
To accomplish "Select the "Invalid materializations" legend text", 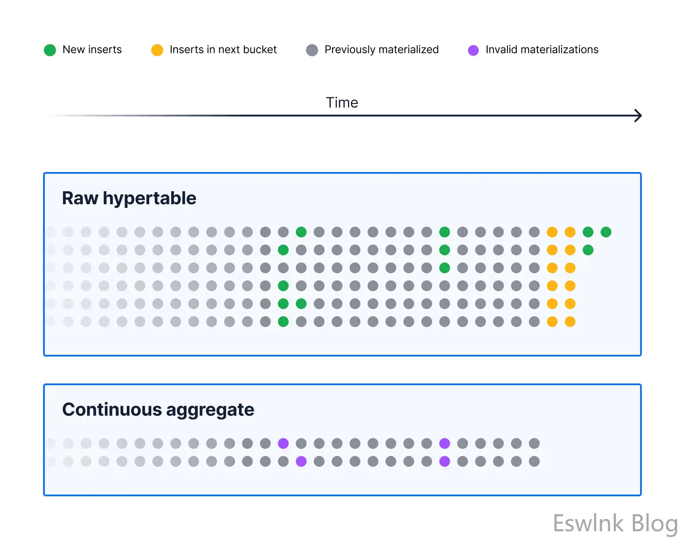I will pyautogui.click(x=542, y=50).
